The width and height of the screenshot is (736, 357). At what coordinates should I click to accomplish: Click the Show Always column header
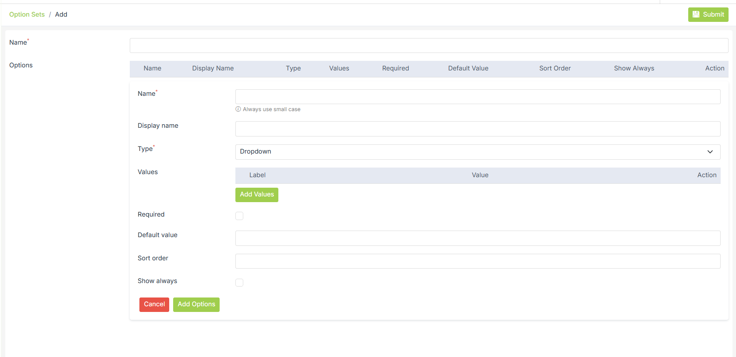pyautogui.click(x=633, y=68)
